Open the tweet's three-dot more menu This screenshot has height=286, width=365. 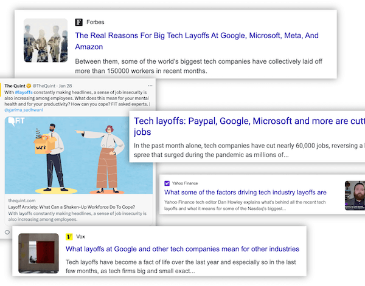(150, 85)
